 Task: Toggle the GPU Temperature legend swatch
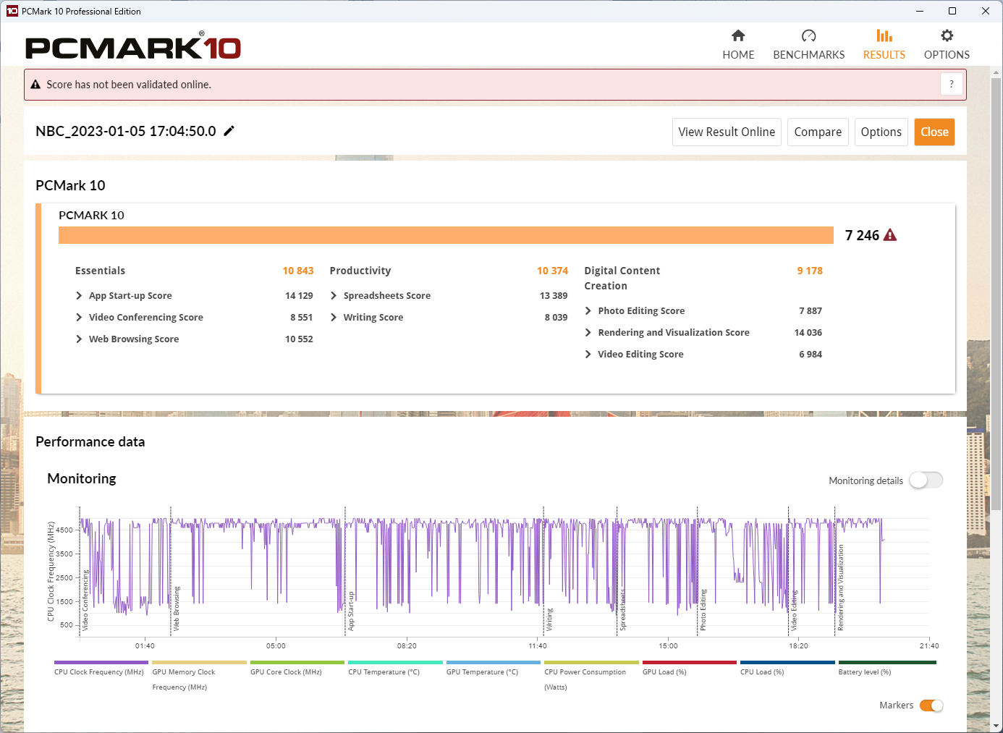tap(494, 662)
